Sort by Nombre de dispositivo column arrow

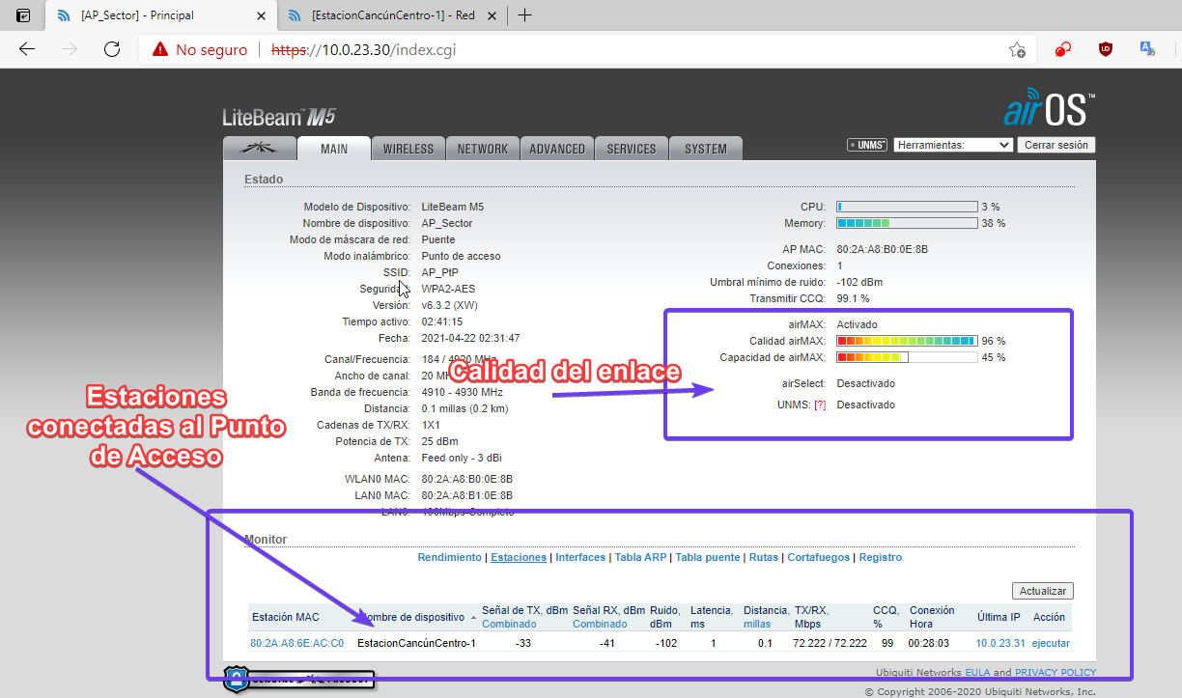[x=473, y=618]
